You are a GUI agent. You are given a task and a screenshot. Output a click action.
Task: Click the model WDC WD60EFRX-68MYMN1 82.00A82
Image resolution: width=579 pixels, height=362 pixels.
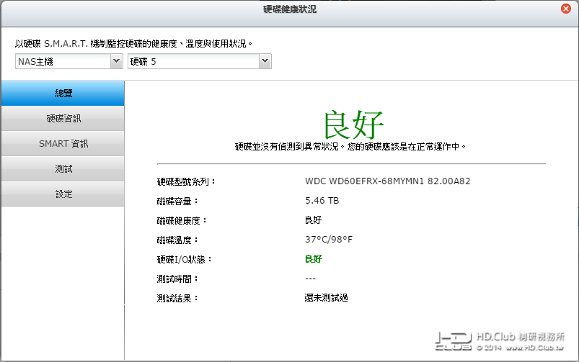[388, 181]
